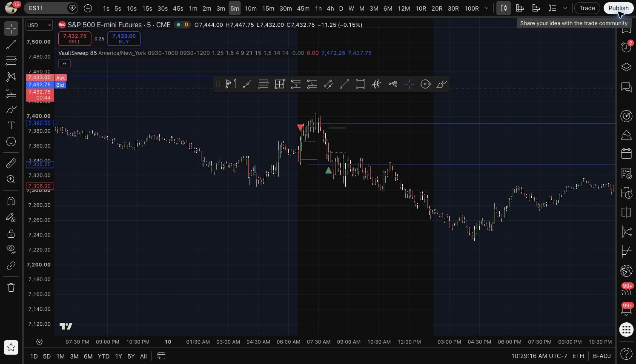
Task: Select rectangle tool in floating toolbar
Action: tap(361, 84)
